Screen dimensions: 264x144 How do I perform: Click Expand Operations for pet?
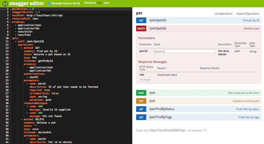tap(248, 14)
